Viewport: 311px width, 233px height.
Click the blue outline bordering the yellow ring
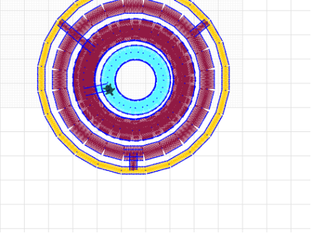point(229,80)
